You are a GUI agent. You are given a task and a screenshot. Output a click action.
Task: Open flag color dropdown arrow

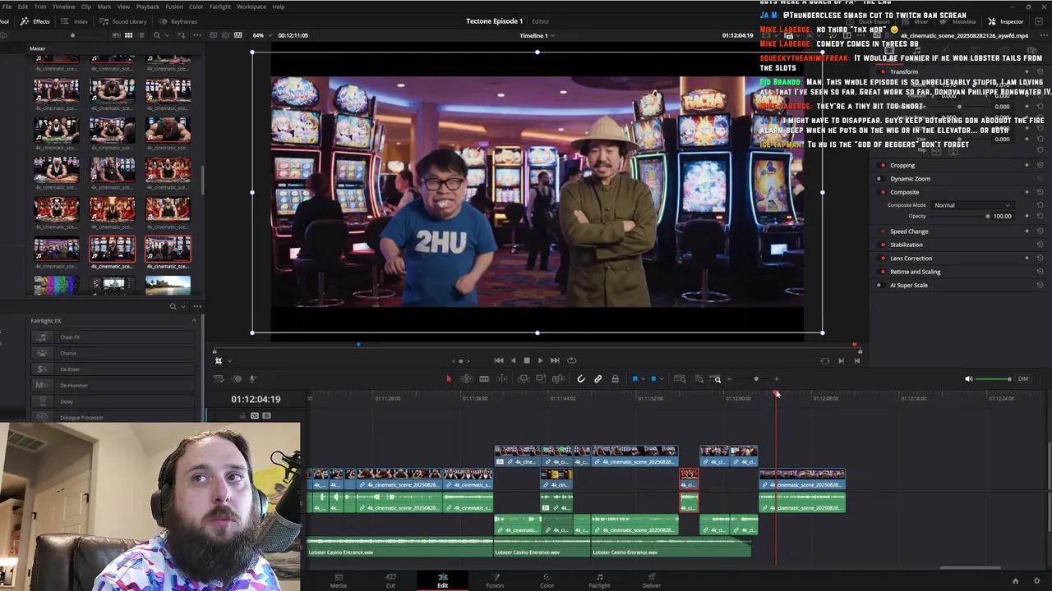click(x=642, y=379)
